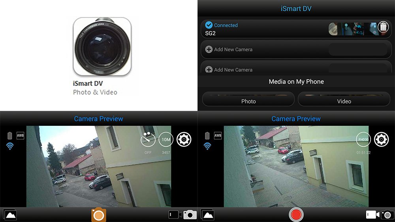Open the iSmart DV app icon
Image resolution: width=395 pixels, height=222 pixels.
[x=102, y=46]
